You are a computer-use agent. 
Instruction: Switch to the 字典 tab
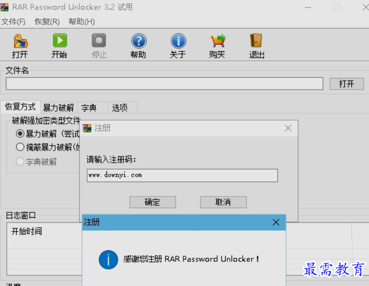point(93,108)
